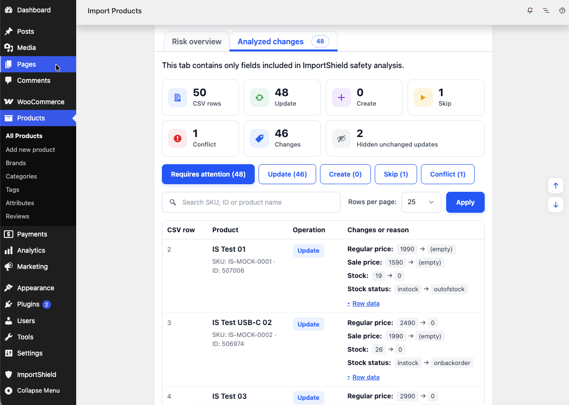The height and width of the screenshot is (405, 569).
Task: Click the Comments bubble icon
Action: (x=9, y=80)
